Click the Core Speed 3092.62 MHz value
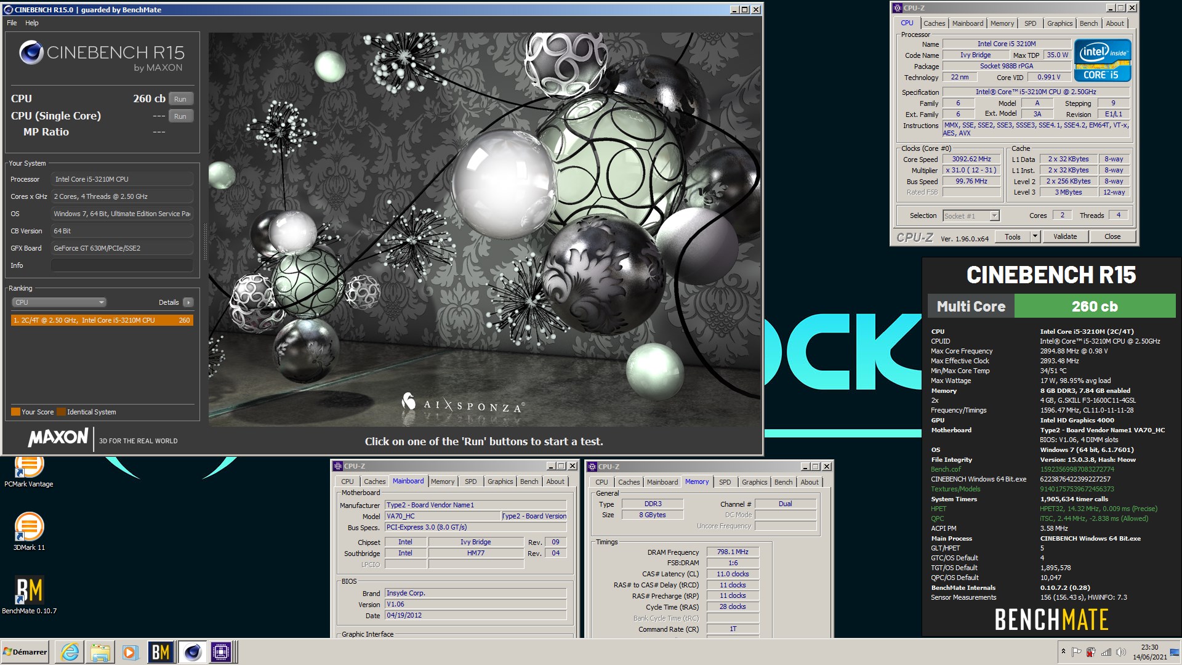Image resolution: width=1182 pixels, height=665 pixels. (x=971, y=159)
